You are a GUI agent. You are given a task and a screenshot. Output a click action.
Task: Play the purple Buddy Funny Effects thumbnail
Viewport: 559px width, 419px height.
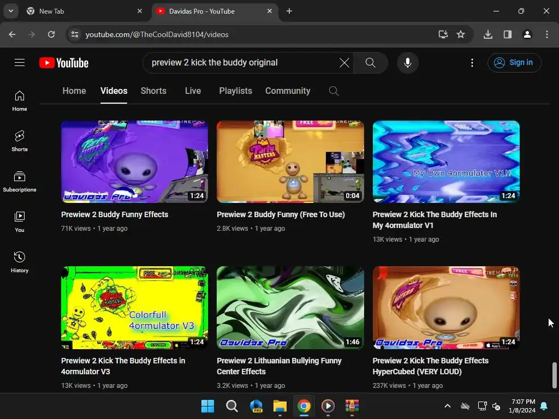tap(134, 161)
